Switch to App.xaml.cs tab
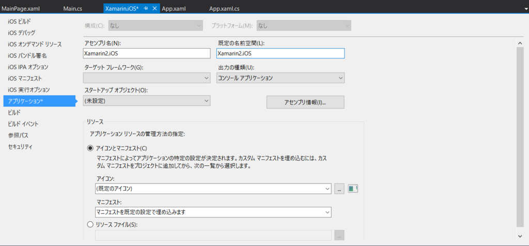Screen dimensions: 529x246 (224, 9)
